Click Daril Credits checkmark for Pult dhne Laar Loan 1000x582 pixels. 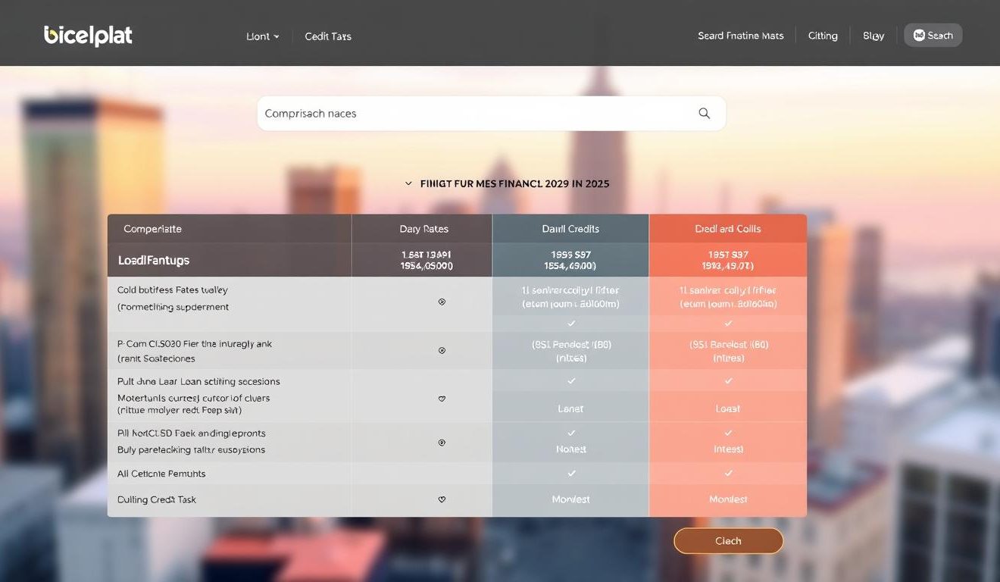coord(571,381)
